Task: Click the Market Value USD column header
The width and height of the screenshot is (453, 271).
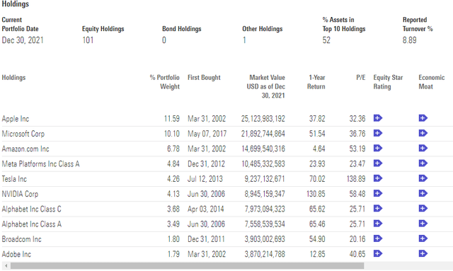Action: pyautogui.click(x=266, y=86)
